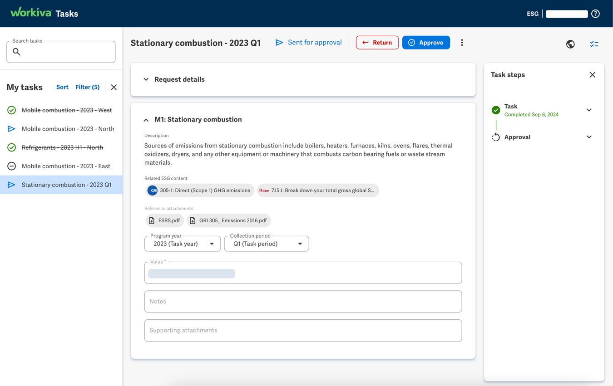Click the redacted user name box in header
The image size is (613, 386).
click(x=567, y=14)
